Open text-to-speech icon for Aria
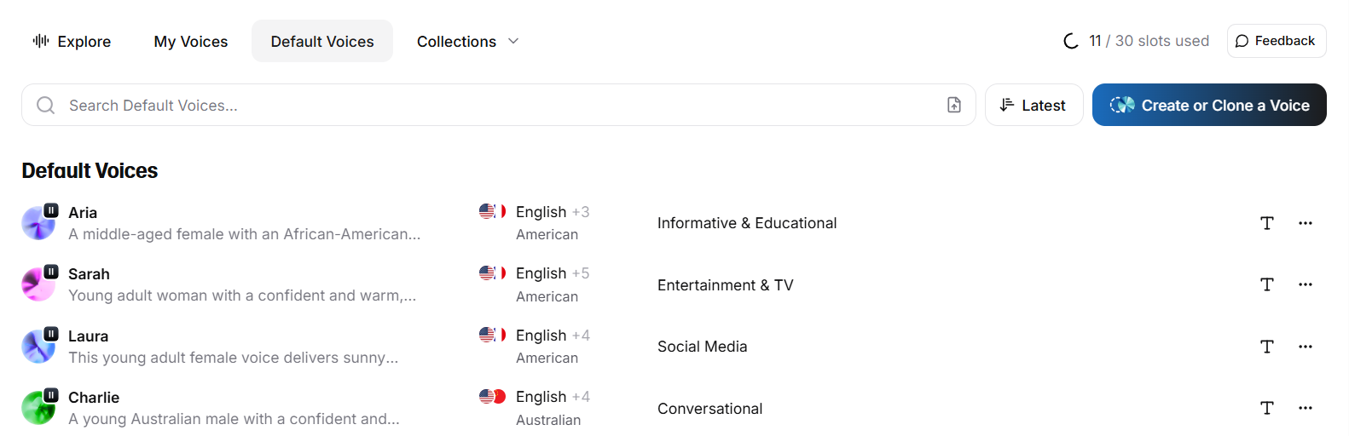Screen dimensions: 1349x436 1267,223
